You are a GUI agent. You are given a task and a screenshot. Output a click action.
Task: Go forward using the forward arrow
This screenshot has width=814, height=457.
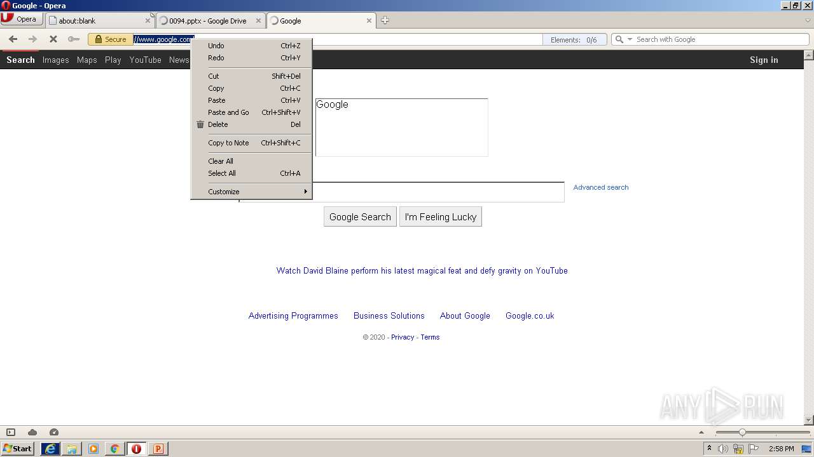[33, 39]
